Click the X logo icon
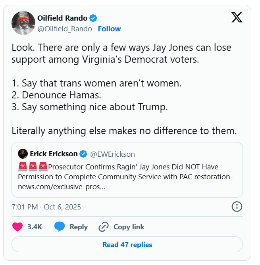 tap(237, 17)
